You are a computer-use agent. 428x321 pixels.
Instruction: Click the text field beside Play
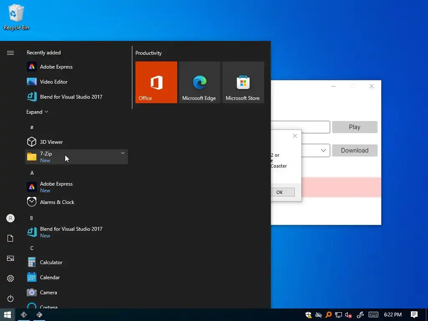300,127
